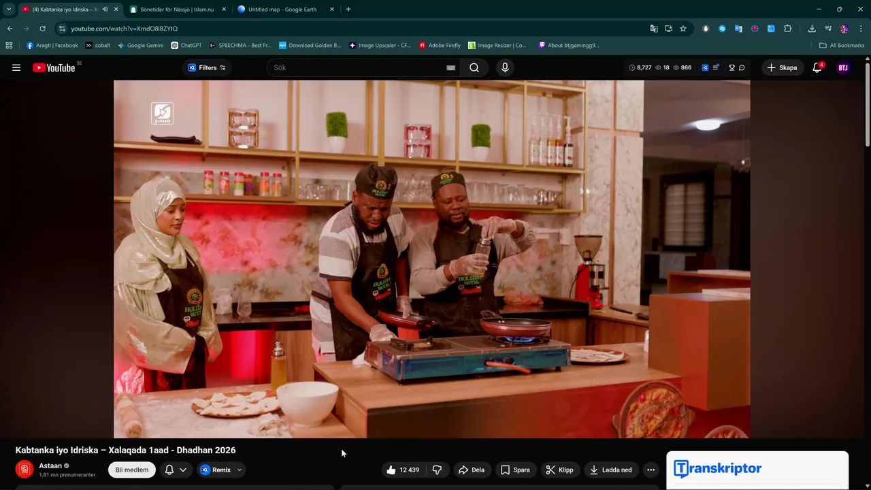Open the vidIQ chat bubble icon
871x490 pixels.
742,67
